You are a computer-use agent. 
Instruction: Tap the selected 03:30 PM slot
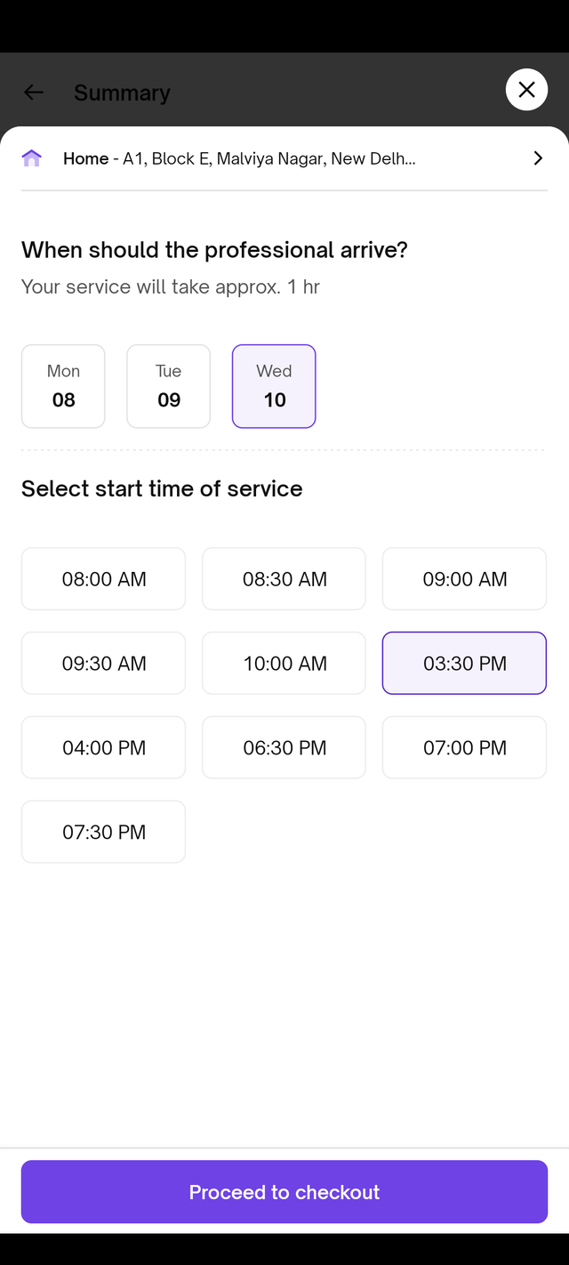pos(464,664)
